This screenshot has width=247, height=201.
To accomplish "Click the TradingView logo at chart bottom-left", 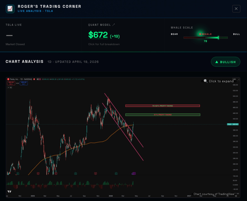I will [9, 191].
